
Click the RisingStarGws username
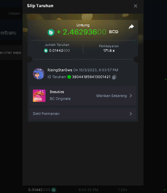pos(60,70)
